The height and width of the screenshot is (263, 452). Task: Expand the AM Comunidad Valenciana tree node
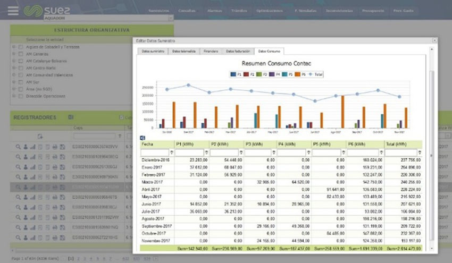coord(13,75)
